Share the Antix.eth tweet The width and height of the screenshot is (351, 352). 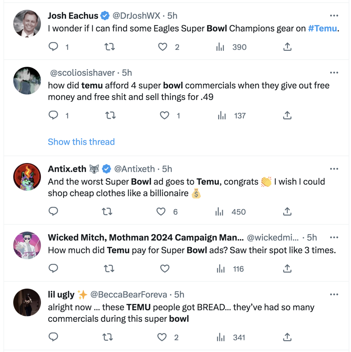(287, 211)
